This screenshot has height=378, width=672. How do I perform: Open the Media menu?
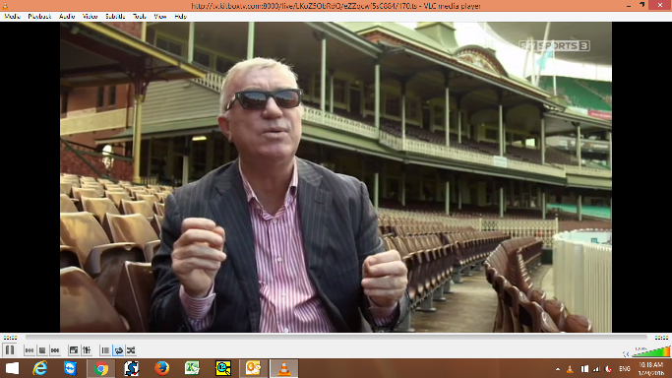[12, 17]
